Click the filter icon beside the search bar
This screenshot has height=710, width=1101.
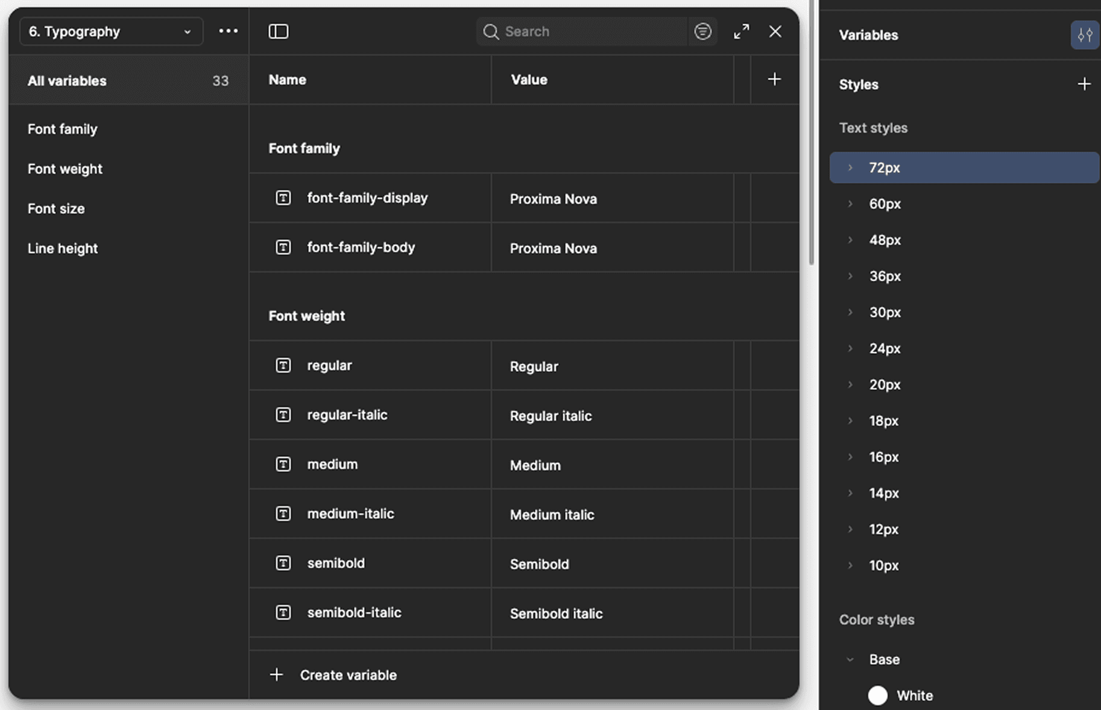click(703, 31)
